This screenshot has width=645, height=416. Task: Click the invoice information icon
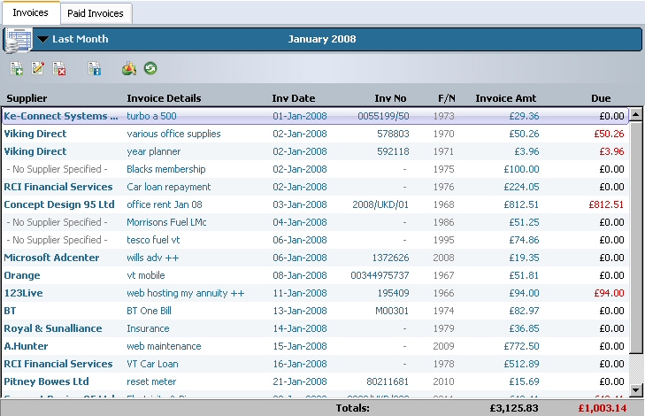point(95,68)
